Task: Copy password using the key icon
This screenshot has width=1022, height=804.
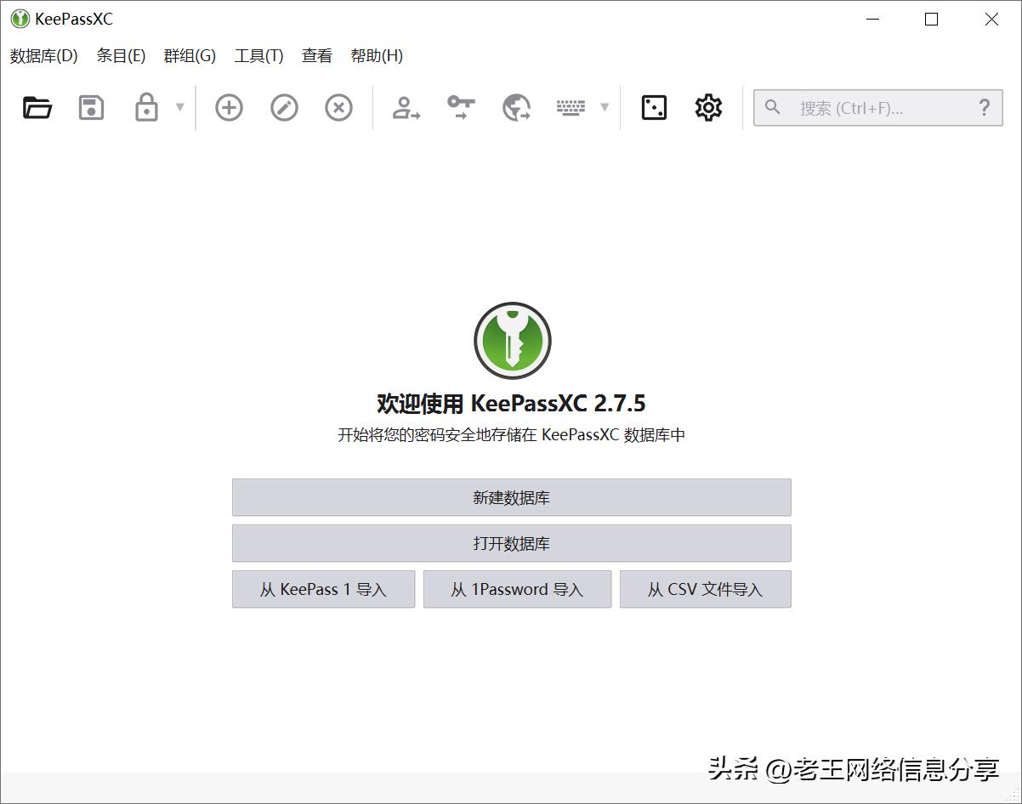Action: [460, 107]
